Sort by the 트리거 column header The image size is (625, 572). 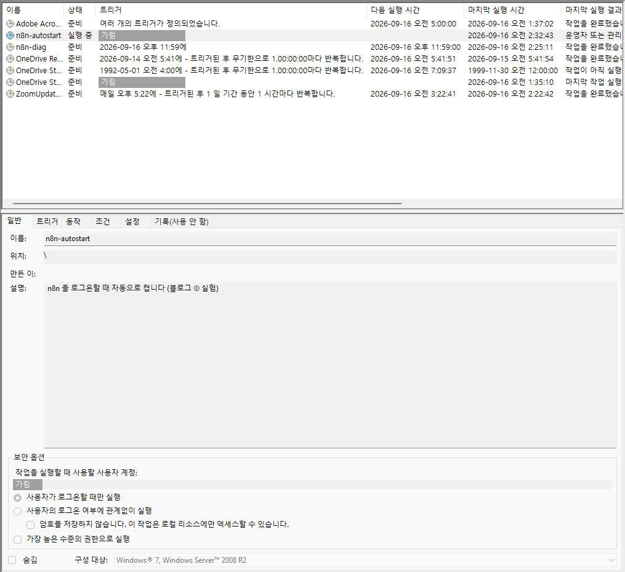tap(231, 10)
